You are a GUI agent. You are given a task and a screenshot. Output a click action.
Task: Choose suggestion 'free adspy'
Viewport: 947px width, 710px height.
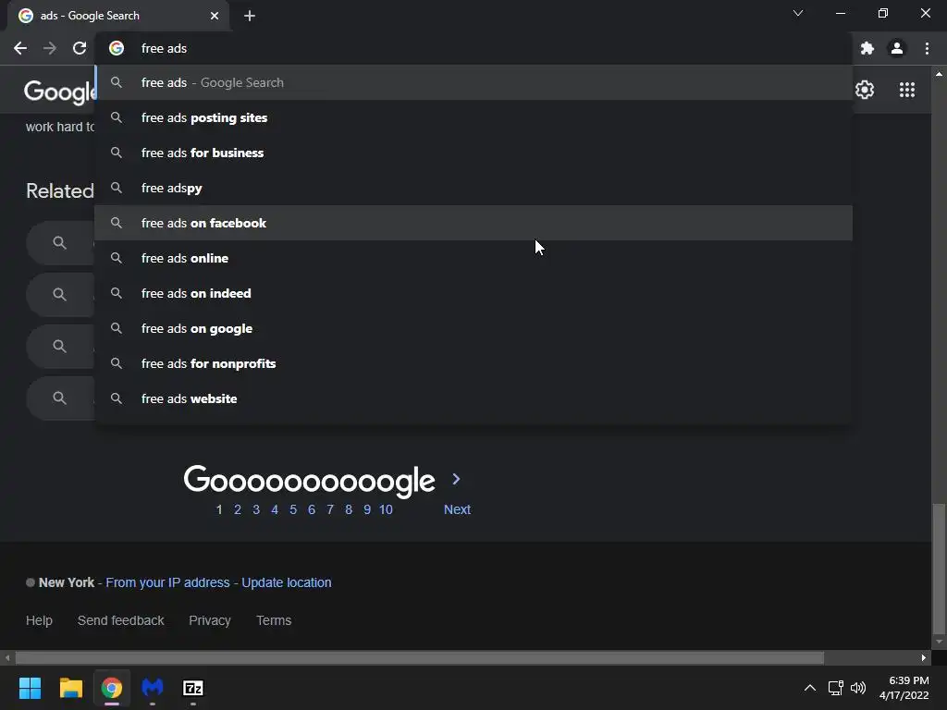click(473, 188)
